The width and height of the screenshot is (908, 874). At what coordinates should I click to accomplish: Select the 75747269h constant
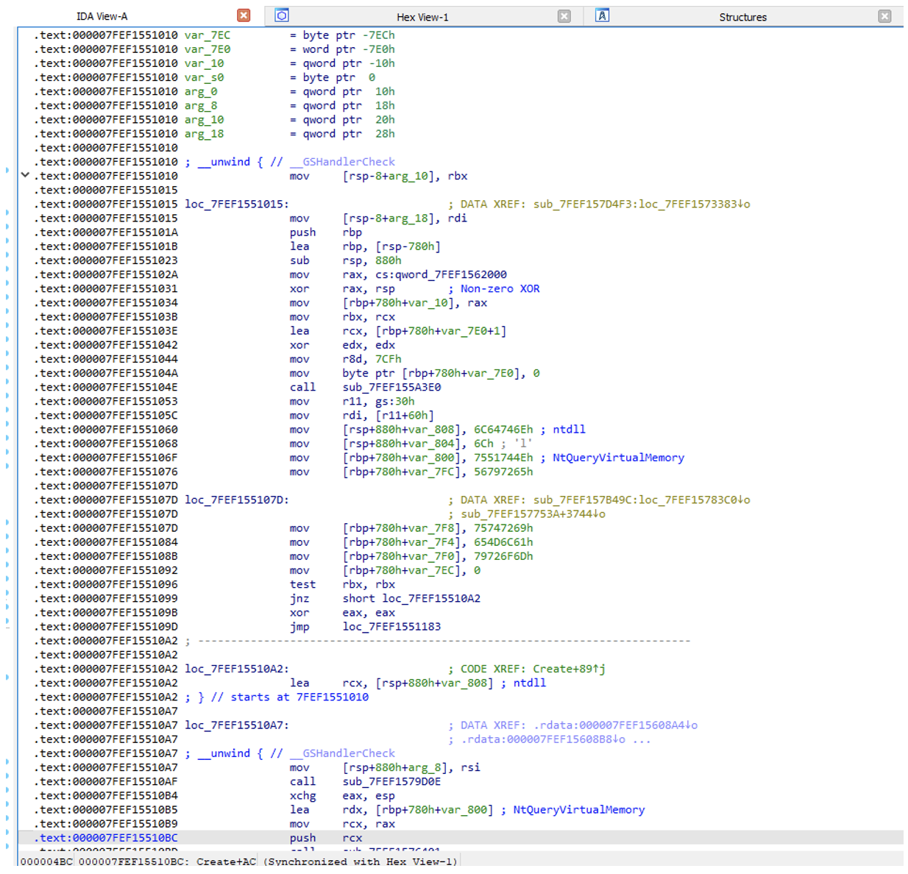click(x=503, y=527)
